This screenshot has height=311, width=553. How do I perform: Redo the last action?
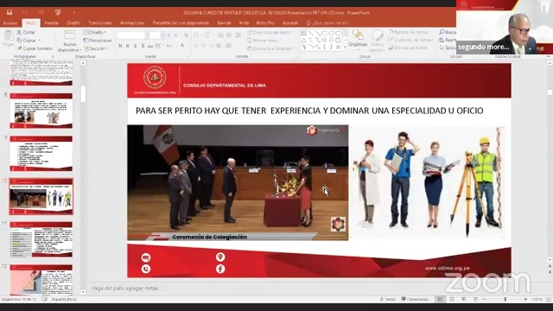point(41,13)
